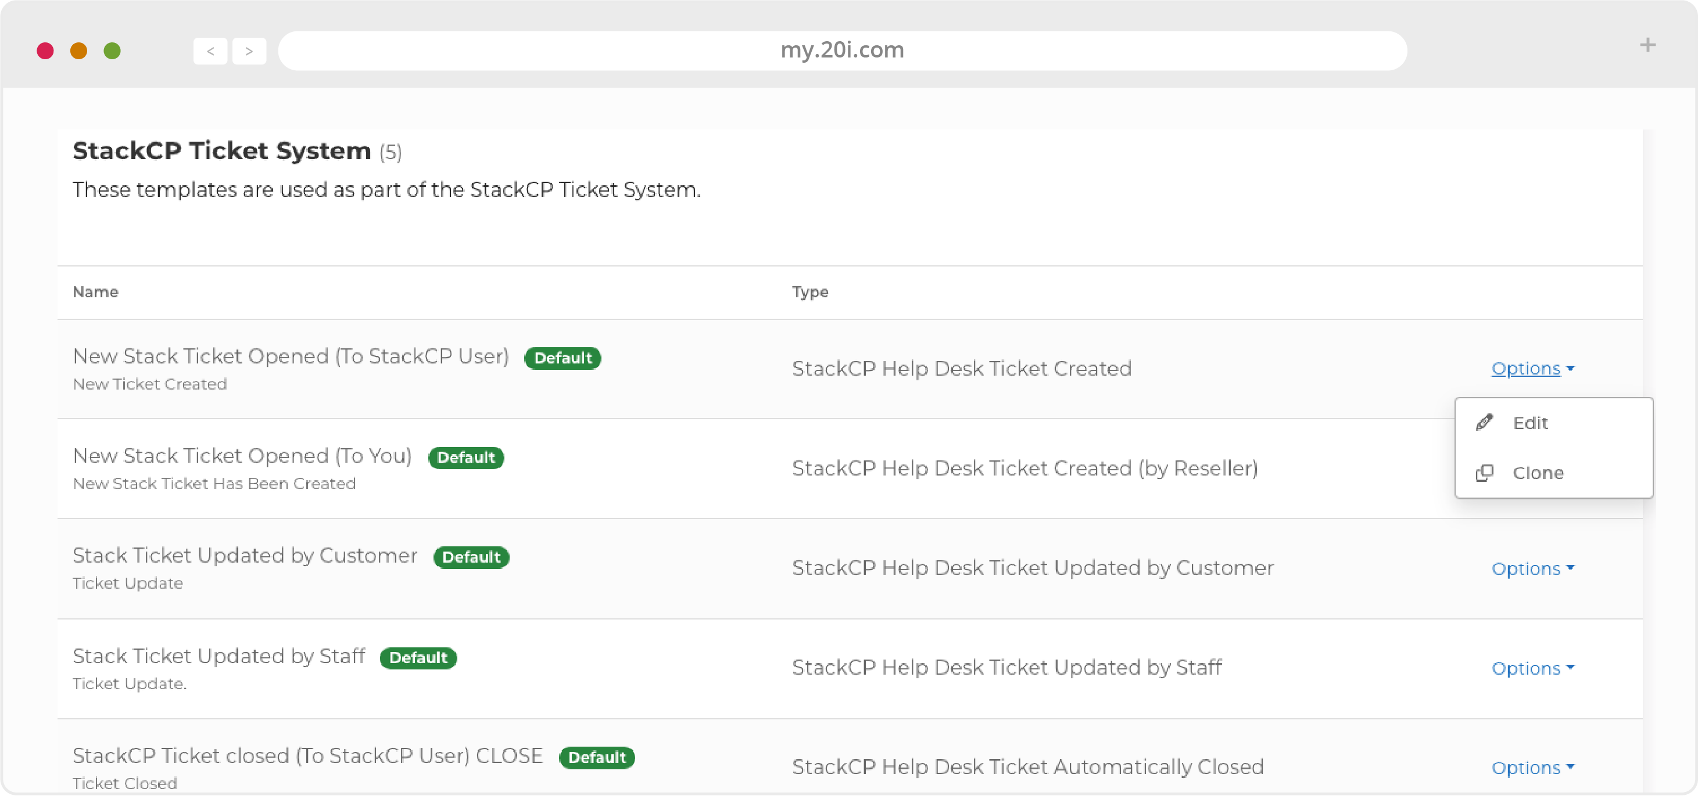The width and height of the screenshot is (1698, 796).
Task: Click subject text New Ticket Created
Action: coord(149,384)
